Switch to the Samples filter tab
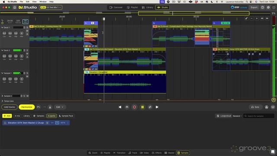 [39, 116]
